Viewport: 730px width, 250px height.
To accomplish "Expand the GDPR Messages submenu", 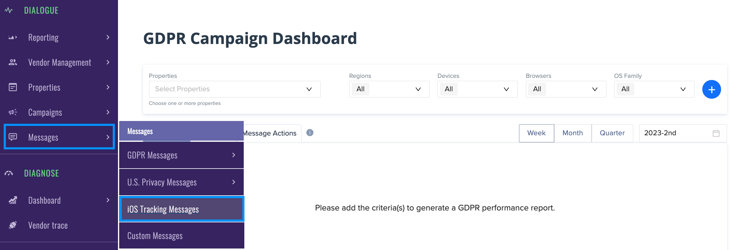I will click(181, 155).
